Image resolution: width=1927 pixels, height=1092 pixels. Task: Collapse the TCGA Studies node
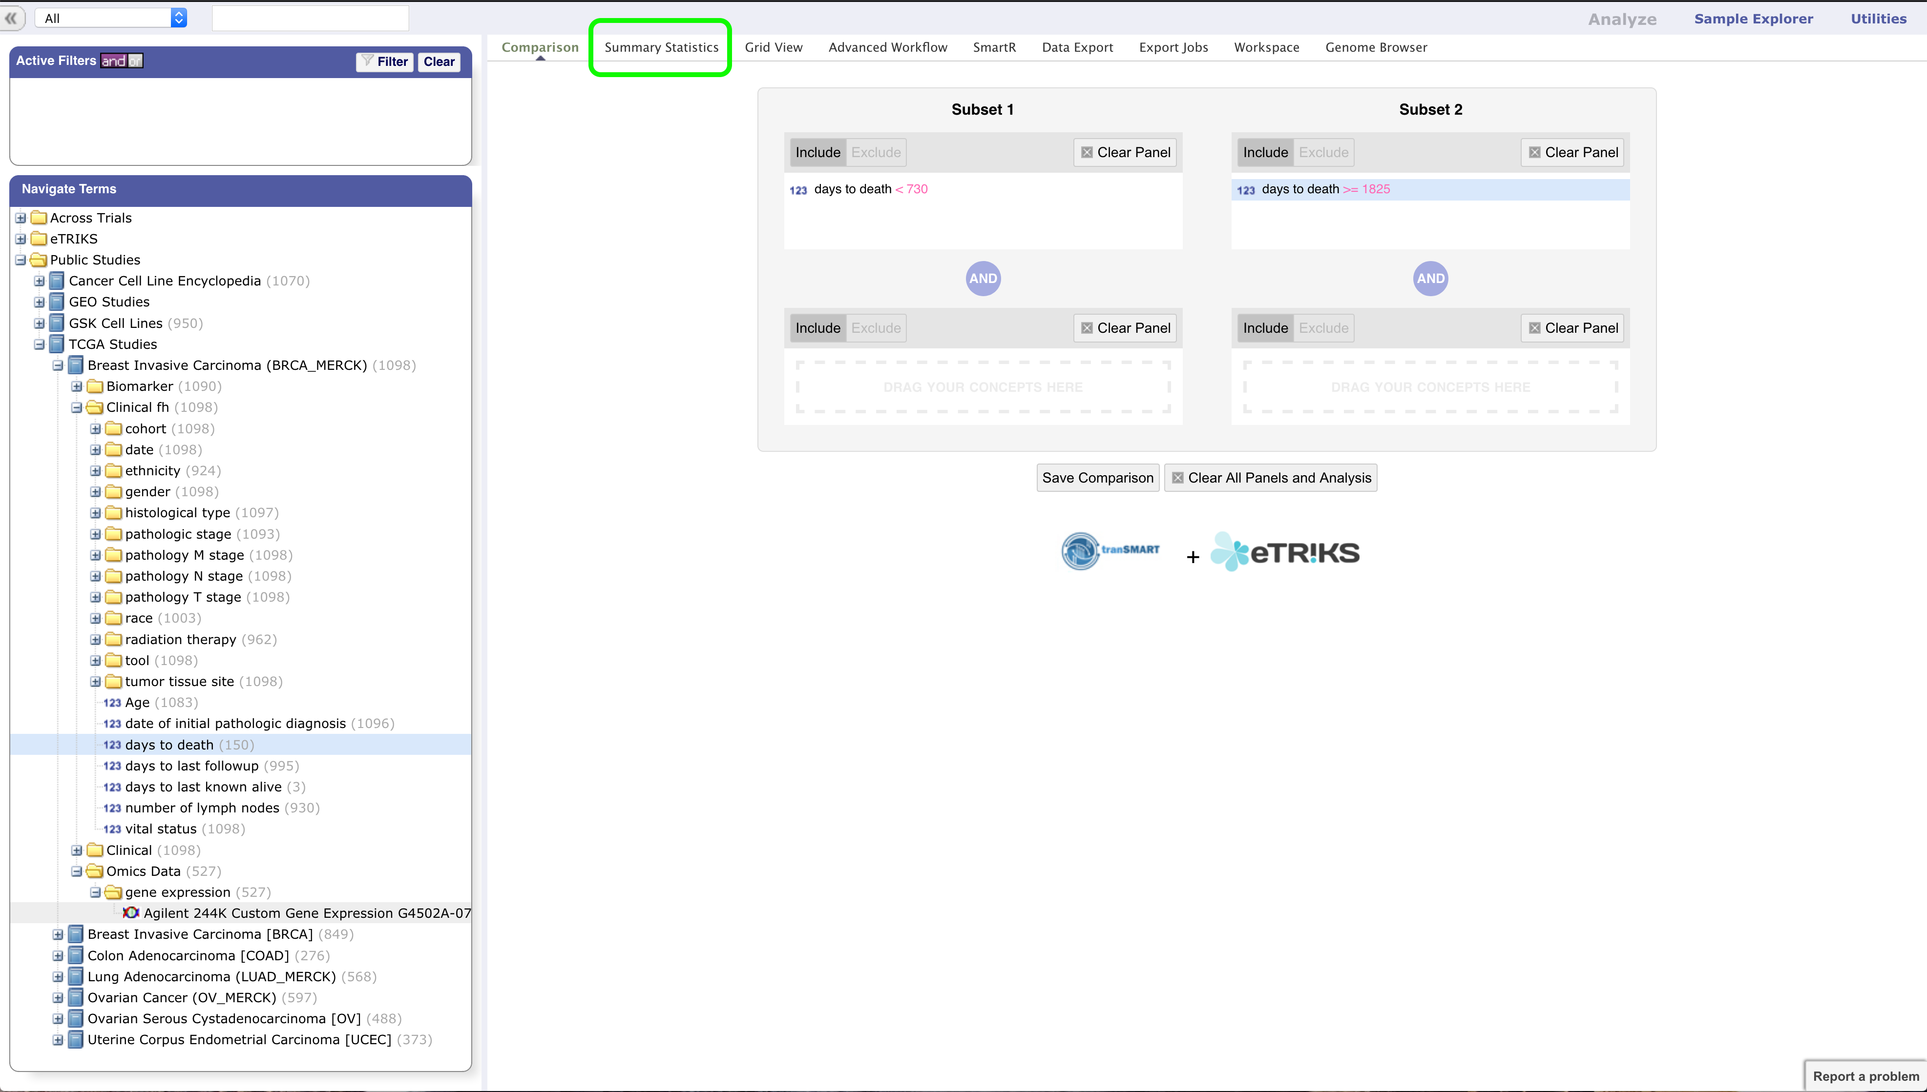click(x=39, y=345)
